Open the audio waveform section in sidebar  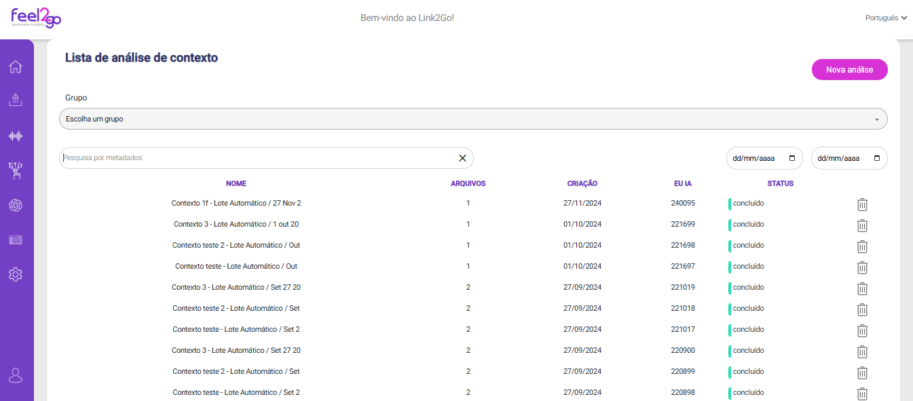[x=16, y=136]
